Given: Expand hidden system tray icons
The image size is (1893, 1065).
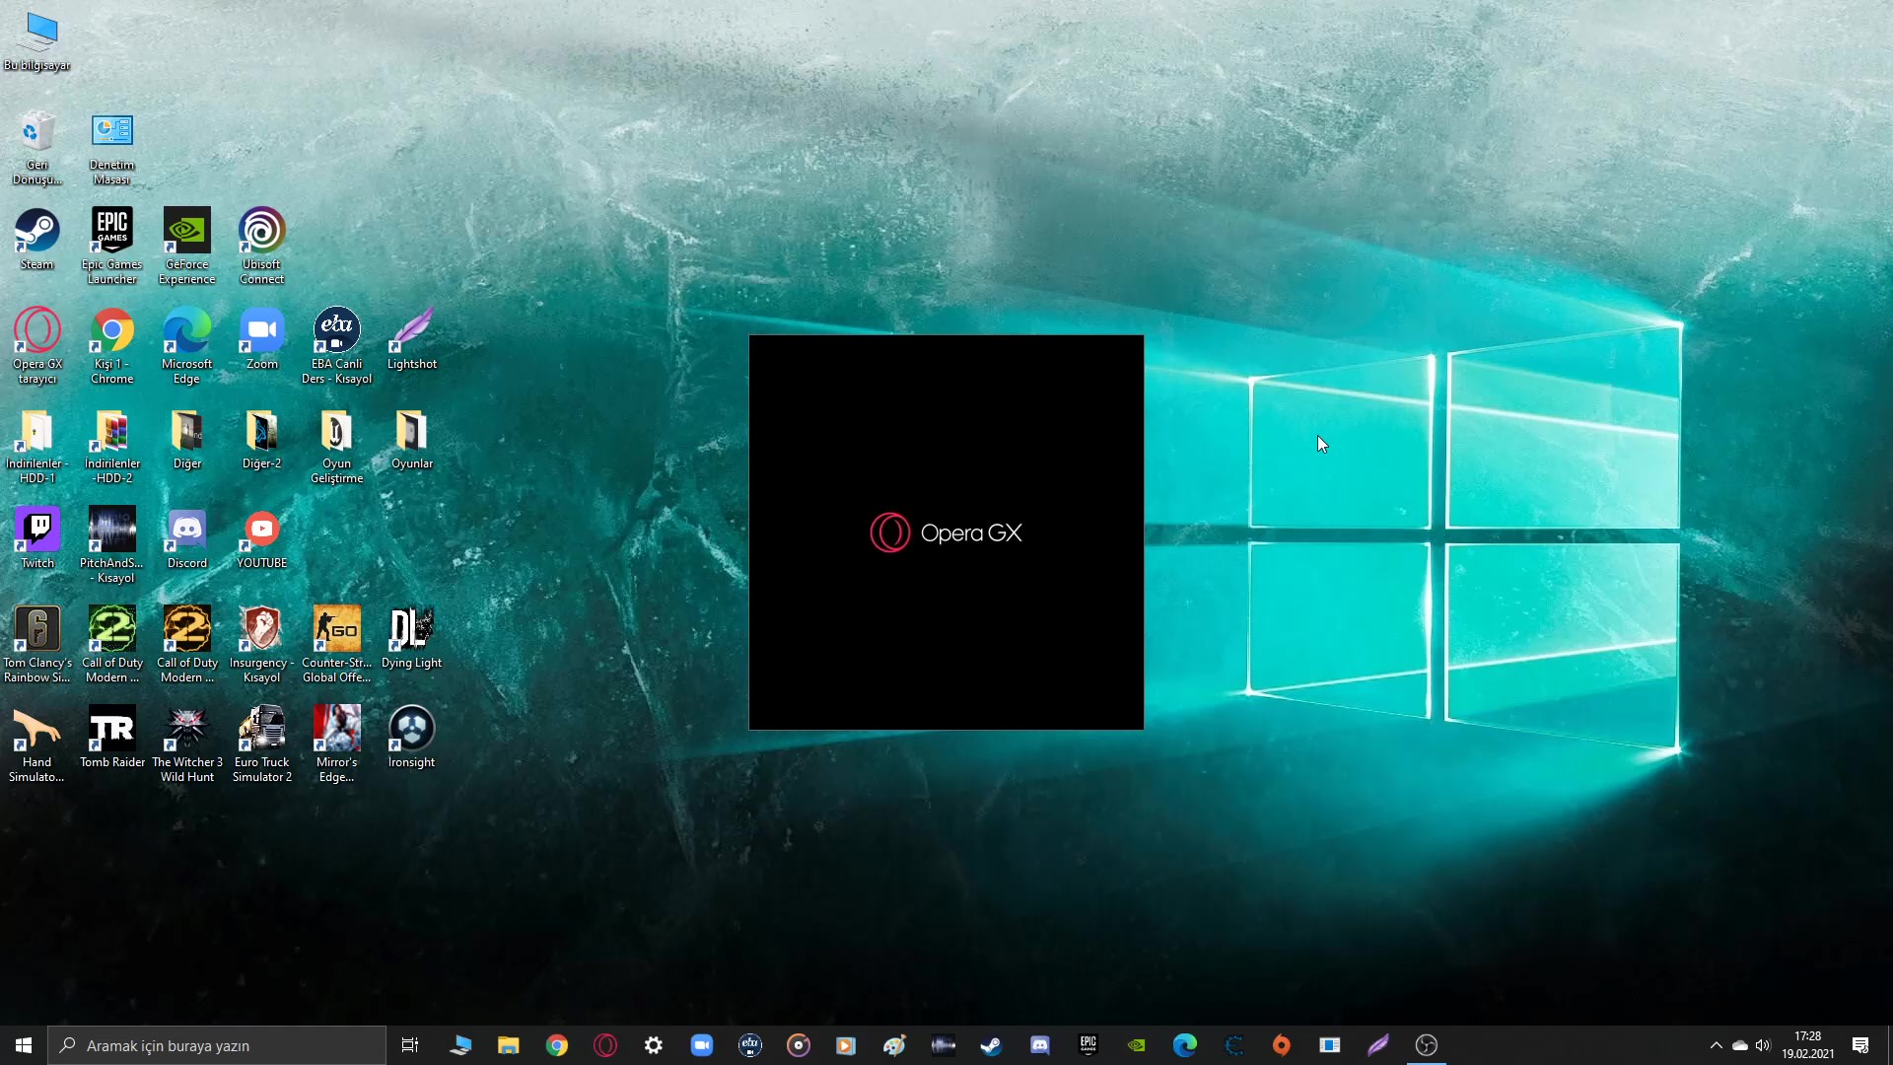Looking at the screenshot, I should [x=1716, y=1045].
